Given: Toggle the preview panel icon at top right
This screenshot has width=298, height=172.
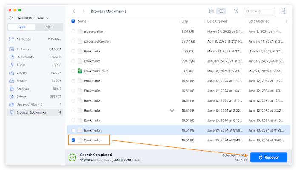Looking at the screenshot, I should pyautogui.click(x=284, y=11).
